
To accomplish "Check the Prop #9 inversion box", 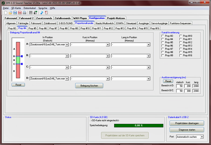I will (x=163, y=55).
